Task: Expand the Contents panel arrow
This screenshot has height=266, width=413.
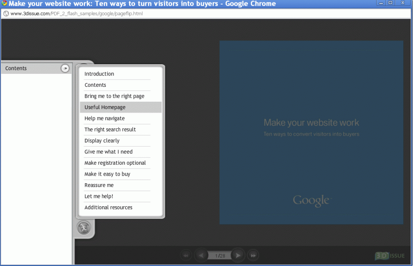Action: (65, 68)
